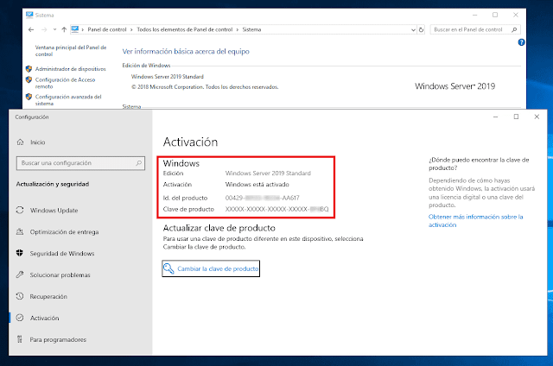
Task: Click the Actualización y seguridad heading
Action: point(53,184)
